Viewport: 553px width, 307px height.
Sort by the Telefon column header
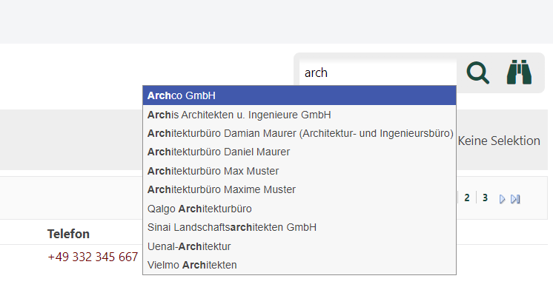tap(69, 234)
